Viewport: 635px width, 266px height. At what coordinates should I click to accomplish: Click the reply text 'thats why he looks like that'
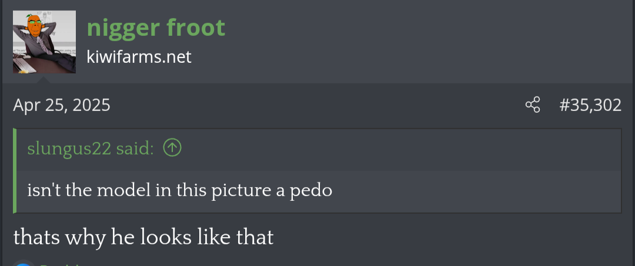click(x=143, y=237)
